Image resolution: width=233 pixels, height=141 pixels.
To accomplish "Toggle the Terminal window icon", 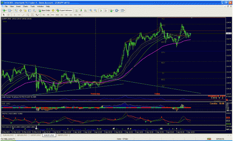I will pos(30,10).
